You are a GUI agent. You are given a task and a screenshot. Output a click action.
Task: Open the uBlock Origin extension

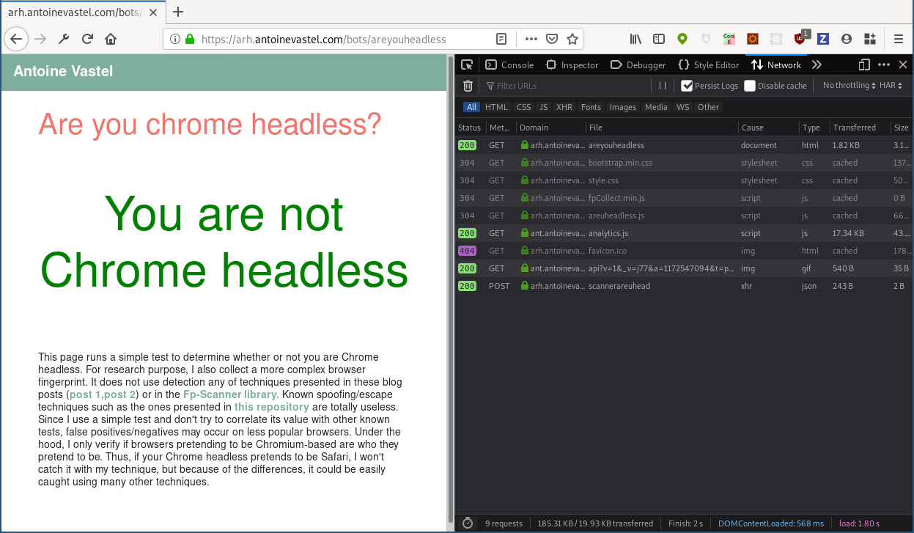click(x=800, y=39)
